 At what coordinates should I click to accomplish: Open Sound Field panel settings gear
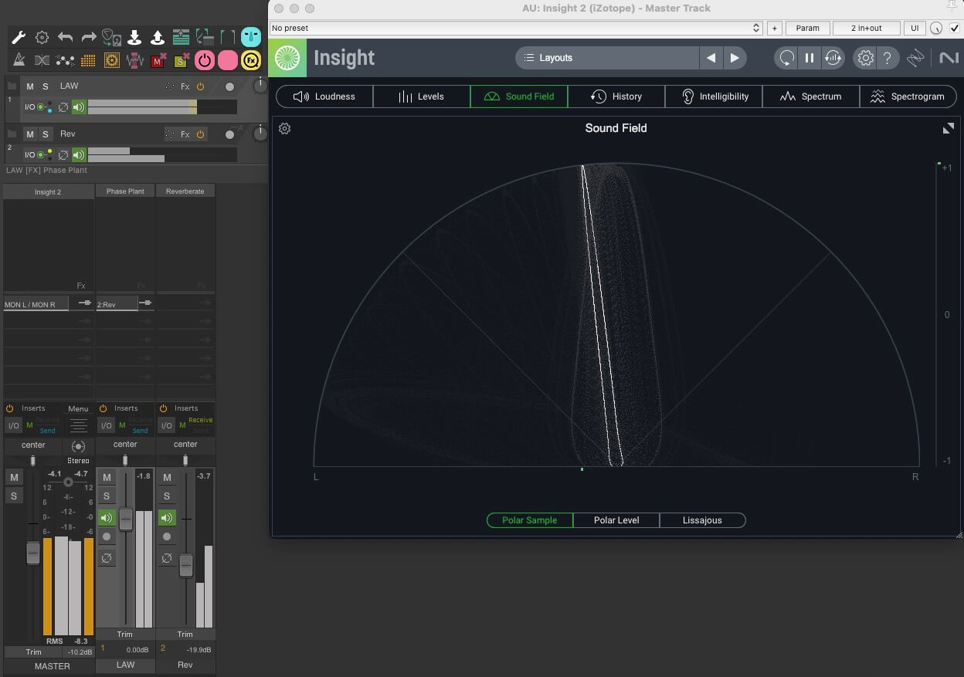point(284,129)
